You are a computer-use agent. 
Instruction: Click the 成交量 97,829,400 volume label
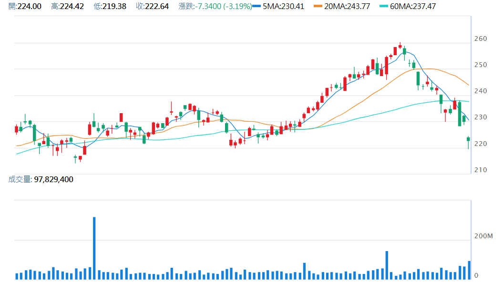click(x=41, y=179)
